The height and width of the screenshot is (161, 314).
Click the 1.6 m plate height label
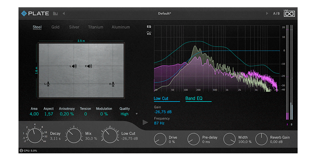(x=36, y=71)
